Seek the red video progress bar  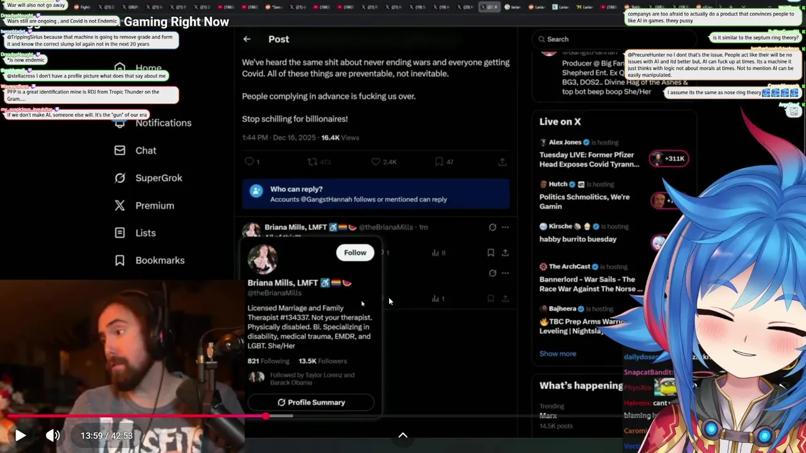pyautogui.click(x=135, y=417)
